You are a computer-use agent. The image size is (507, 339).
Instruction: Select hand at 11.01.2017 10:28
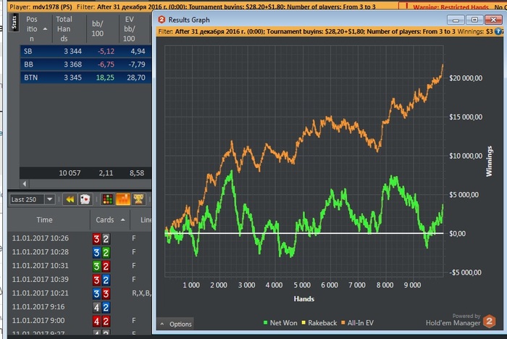click(80, 252)
